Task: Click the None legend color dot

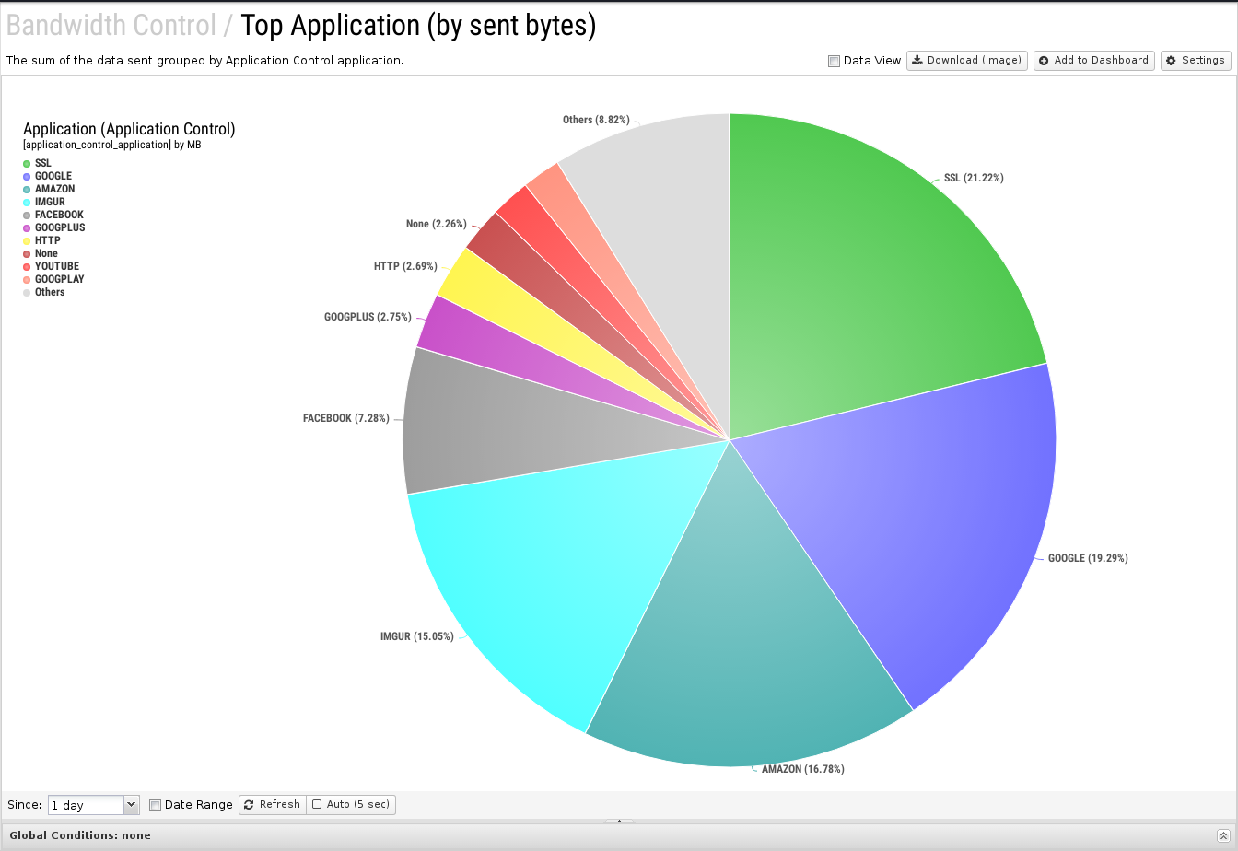Action: coord(27,253)
